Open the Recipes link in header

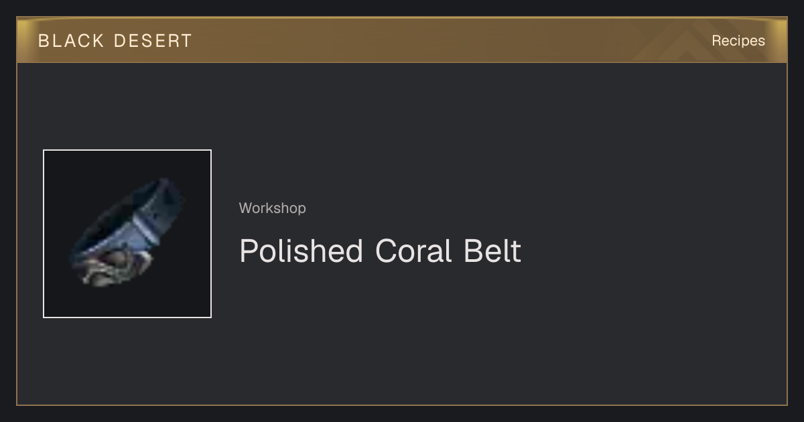click(738, 40)
